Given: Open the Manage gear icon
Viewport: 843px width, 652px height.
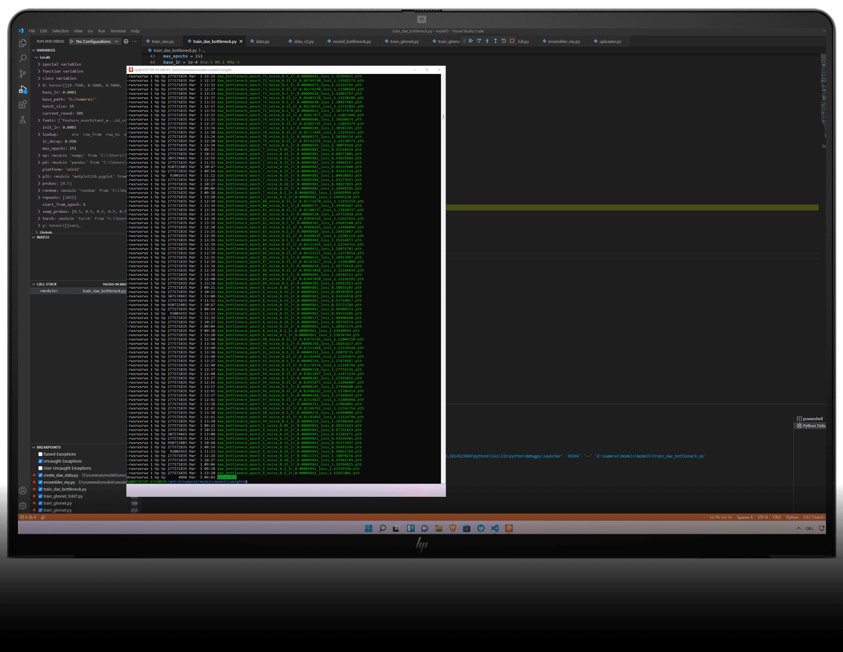Looking at the screenshot, I should (23, 506).
